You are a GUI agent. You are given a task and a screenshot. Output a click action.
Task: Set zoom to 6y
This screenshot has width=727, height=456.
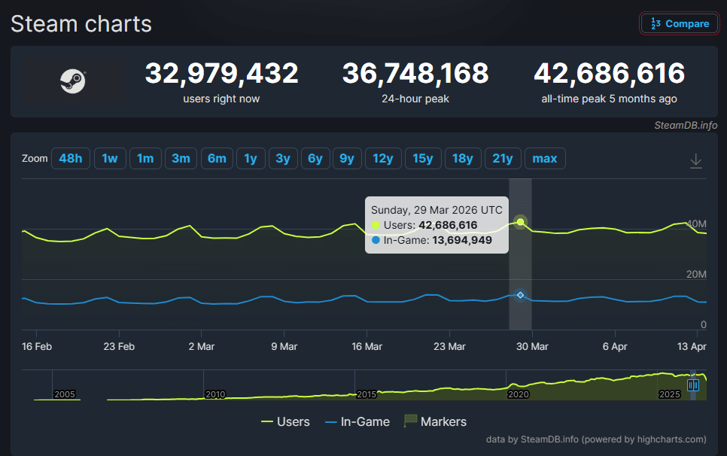click(x=315, y=159)
